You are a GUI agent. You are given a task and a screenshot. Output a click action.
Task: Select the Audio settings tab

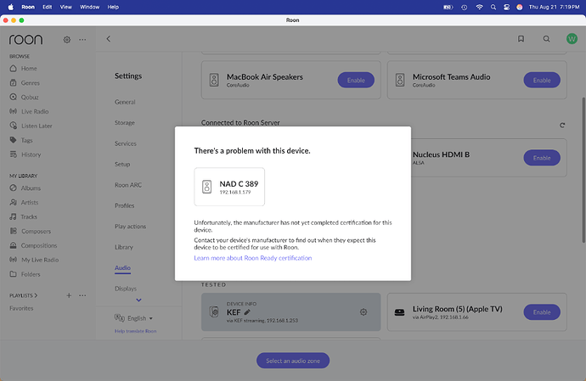click(x=122, y=268)
